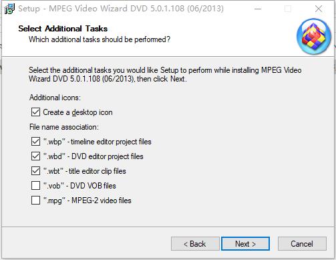Click the 'timeline editor project files' label text
Screen dimensions: 336x260
click(x=111, y=142)
